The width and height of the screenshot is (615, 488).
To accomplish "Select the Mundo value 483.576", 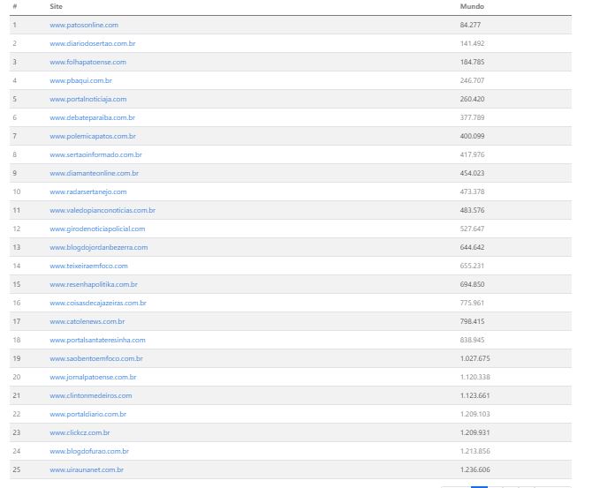I will (x=472, y=210).
